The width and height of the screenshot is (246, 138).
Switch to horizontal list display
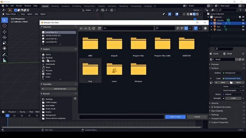click(x=182, y=28)
